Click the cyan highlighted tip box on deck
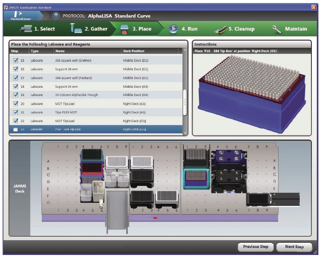 click(196, 178)
